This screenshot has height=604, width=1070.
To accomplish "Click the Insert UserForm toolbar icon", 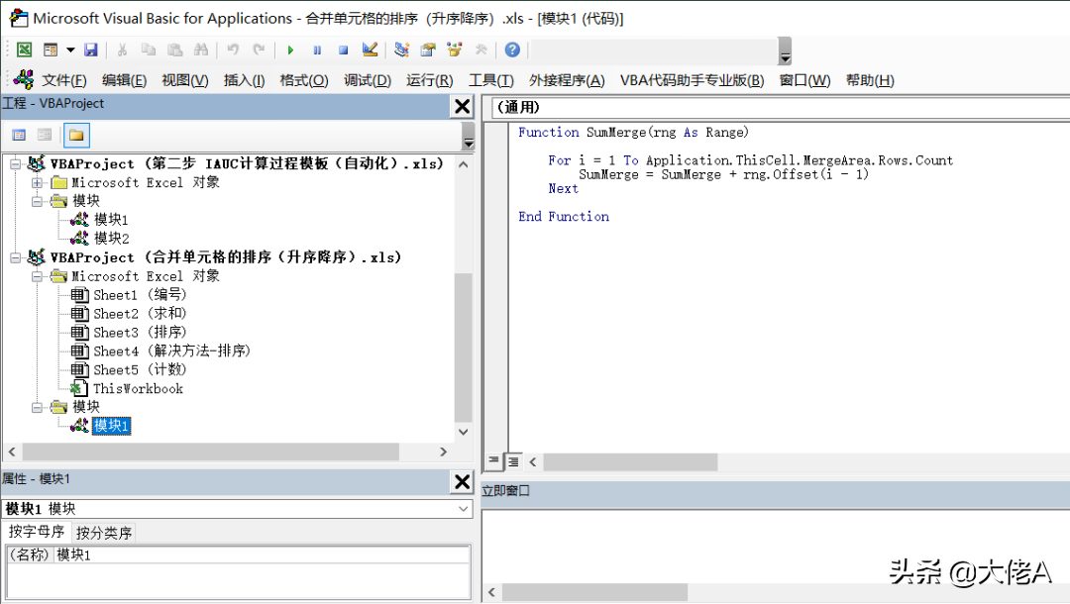I will tap(51, 50).
